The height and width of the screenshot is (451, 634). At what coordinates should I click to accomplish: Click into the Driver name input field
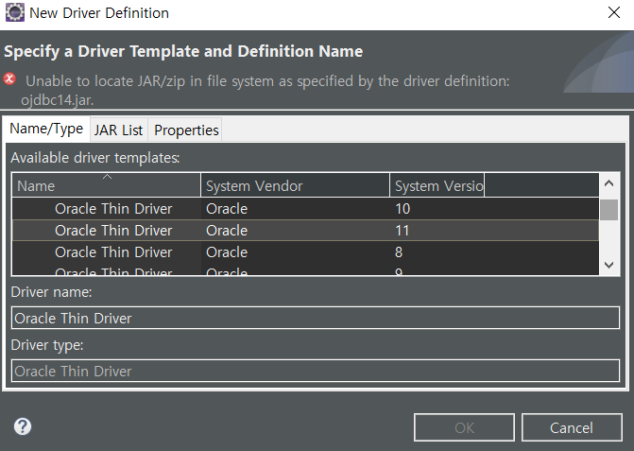click(316, 318)
